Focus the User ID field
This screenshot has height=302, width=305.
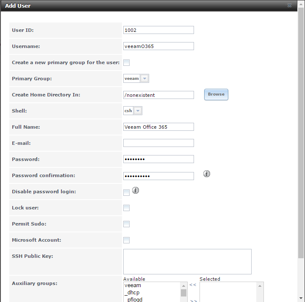[158, 30]
